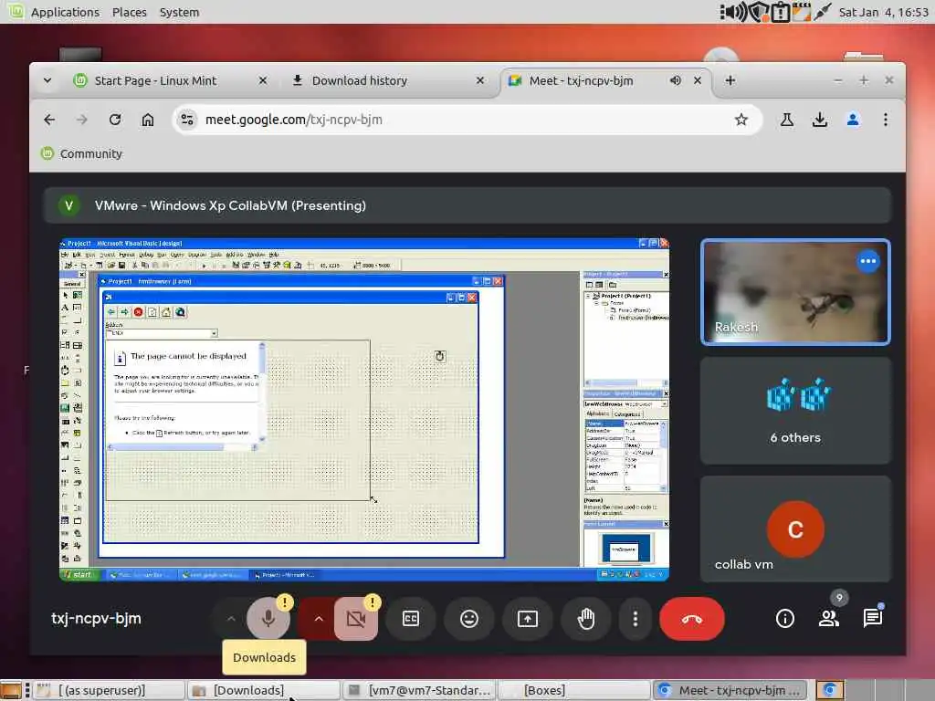Open the in-call chat messages icon
935x701 pixels.
pos(872,619)
